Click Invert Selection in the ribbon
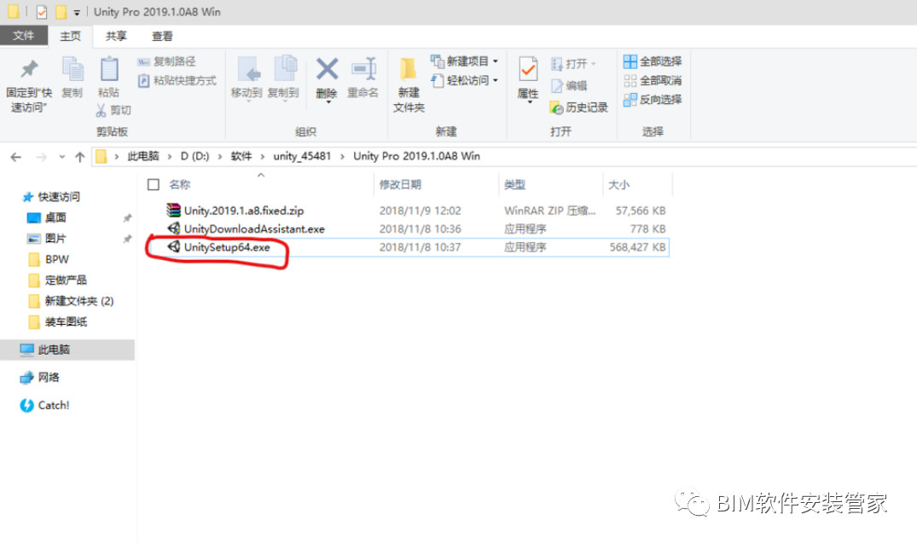The width and height of the screenshot is (917, 543). 653,100
